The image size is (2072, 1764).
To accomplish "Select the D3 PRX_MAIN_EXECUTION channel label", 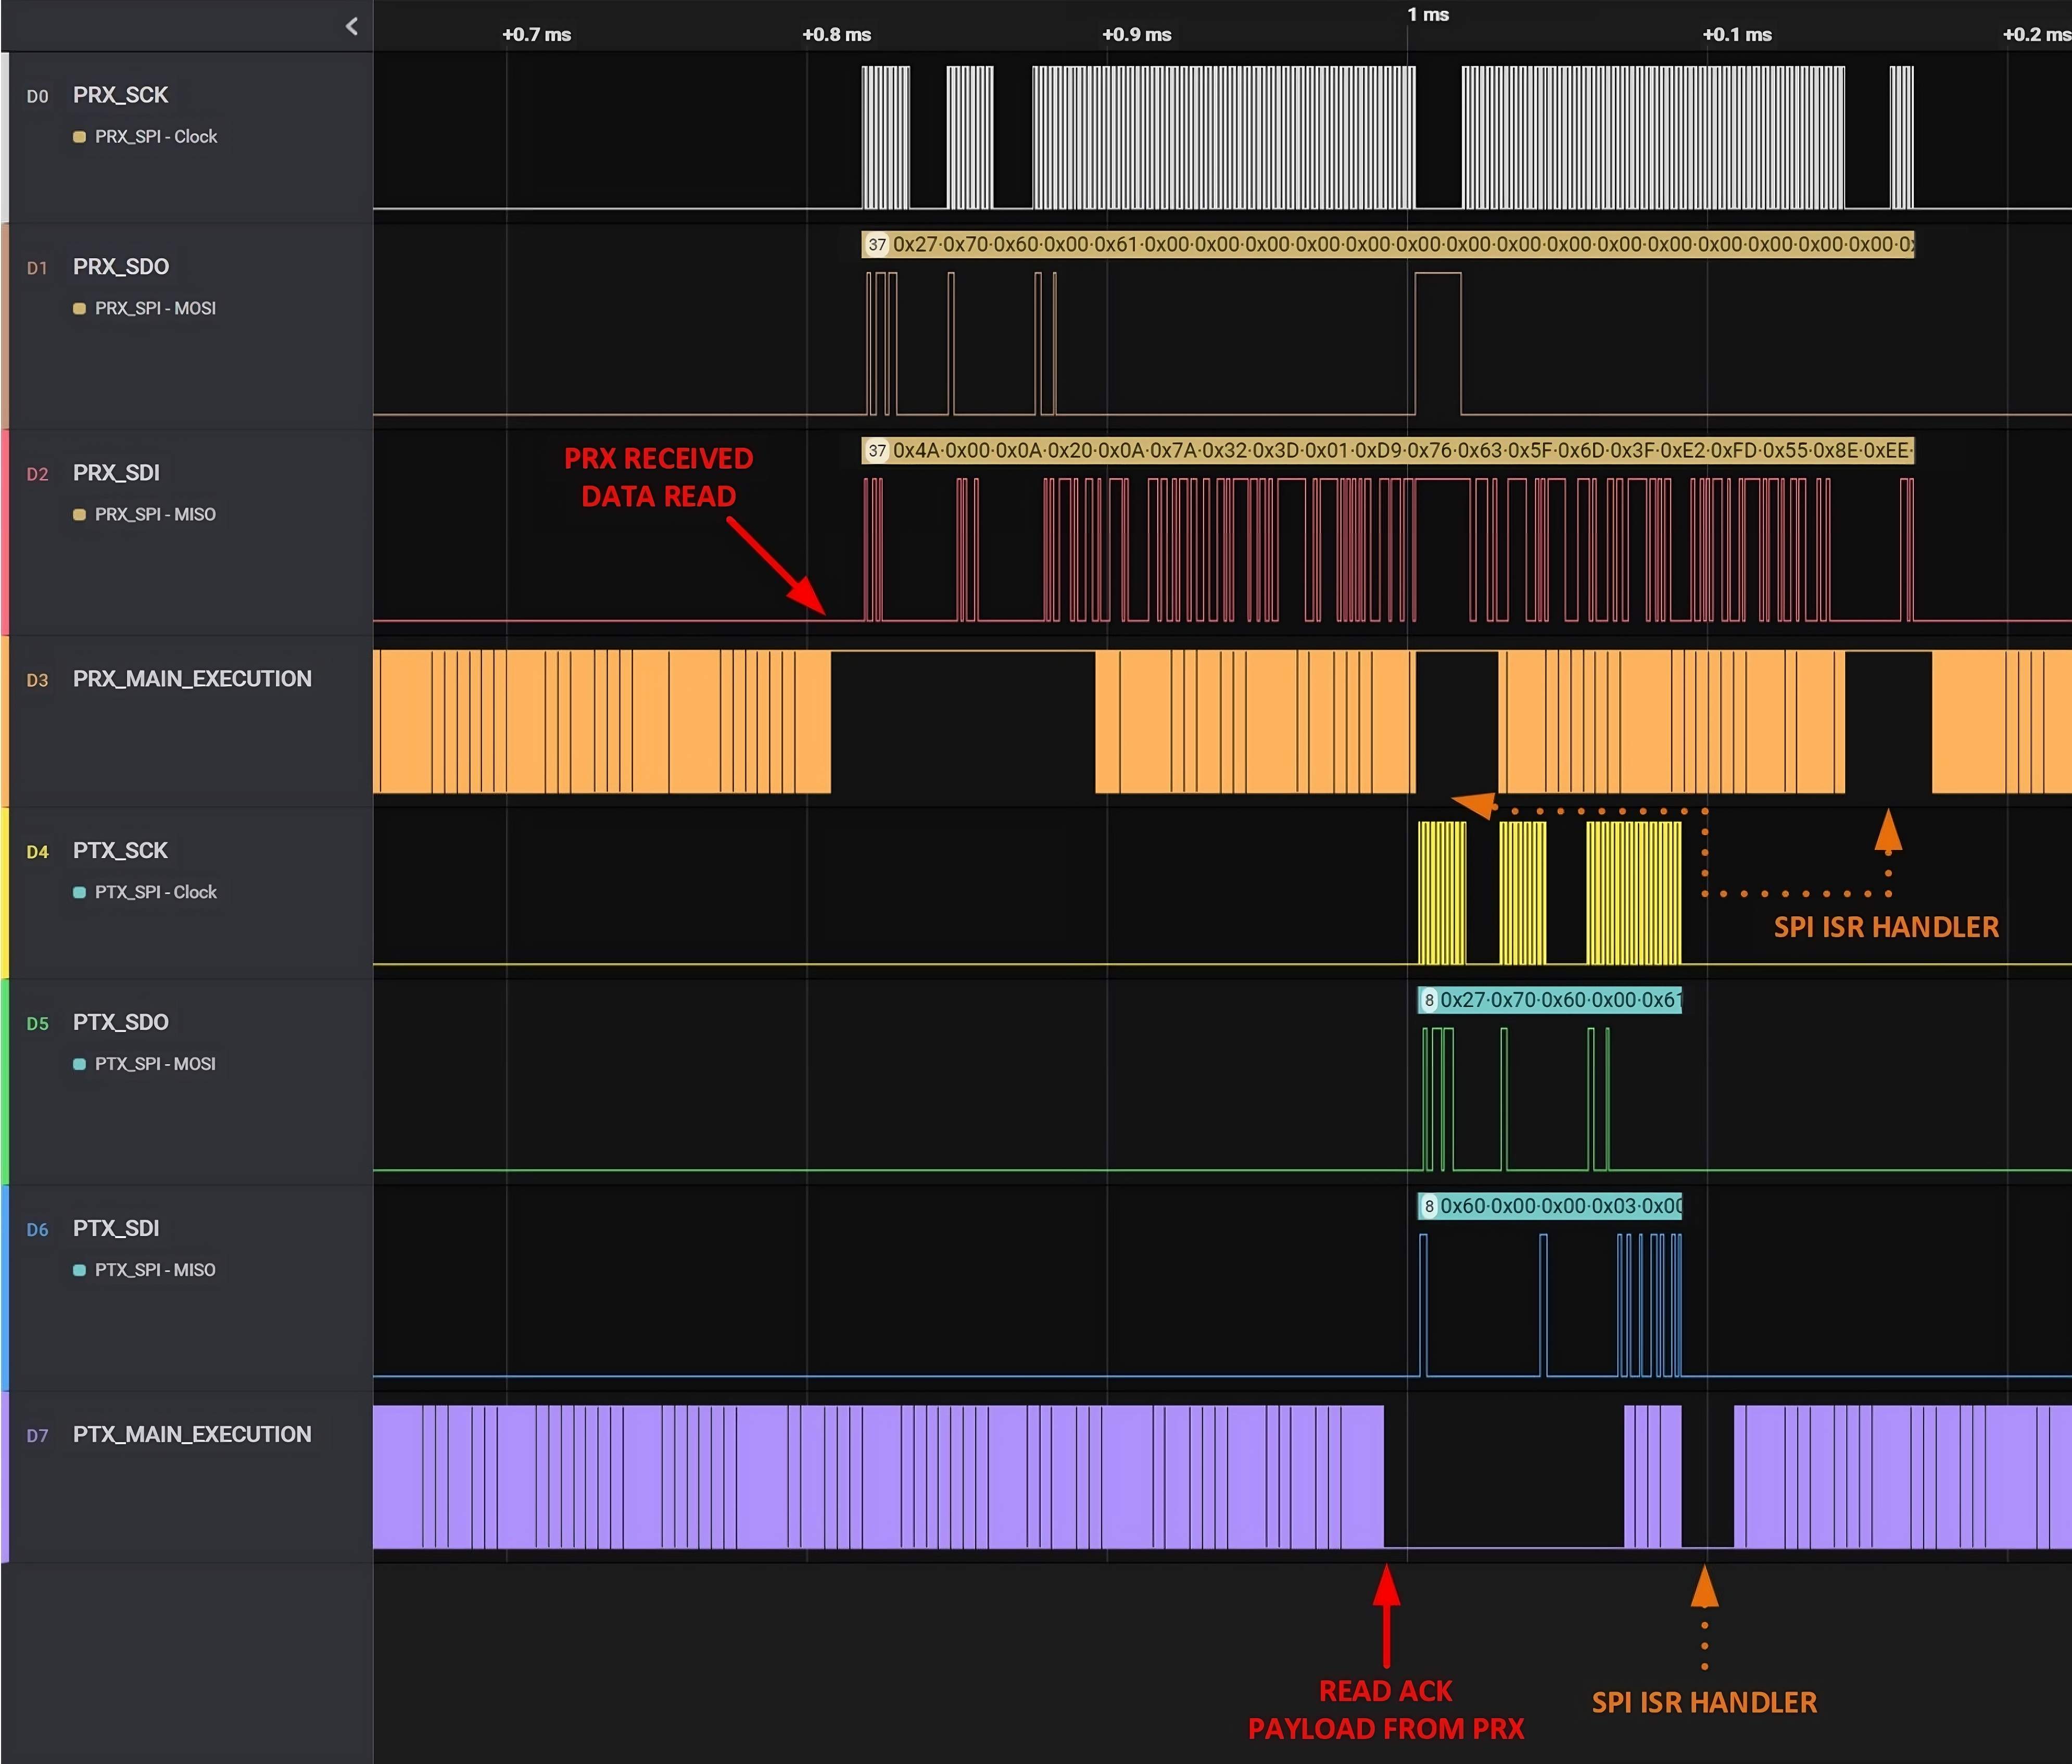I will (x=192, y=679).
